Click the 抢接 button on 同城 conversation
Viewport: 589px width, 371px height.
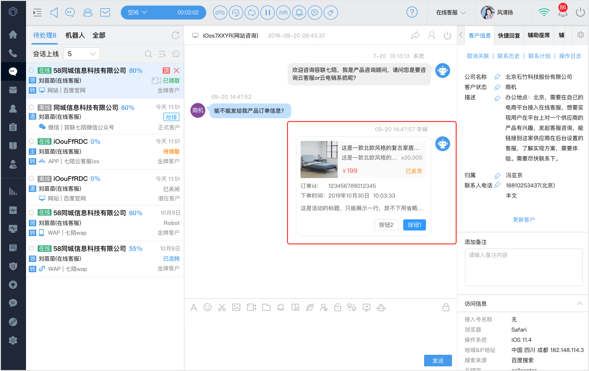pos(171,117)
